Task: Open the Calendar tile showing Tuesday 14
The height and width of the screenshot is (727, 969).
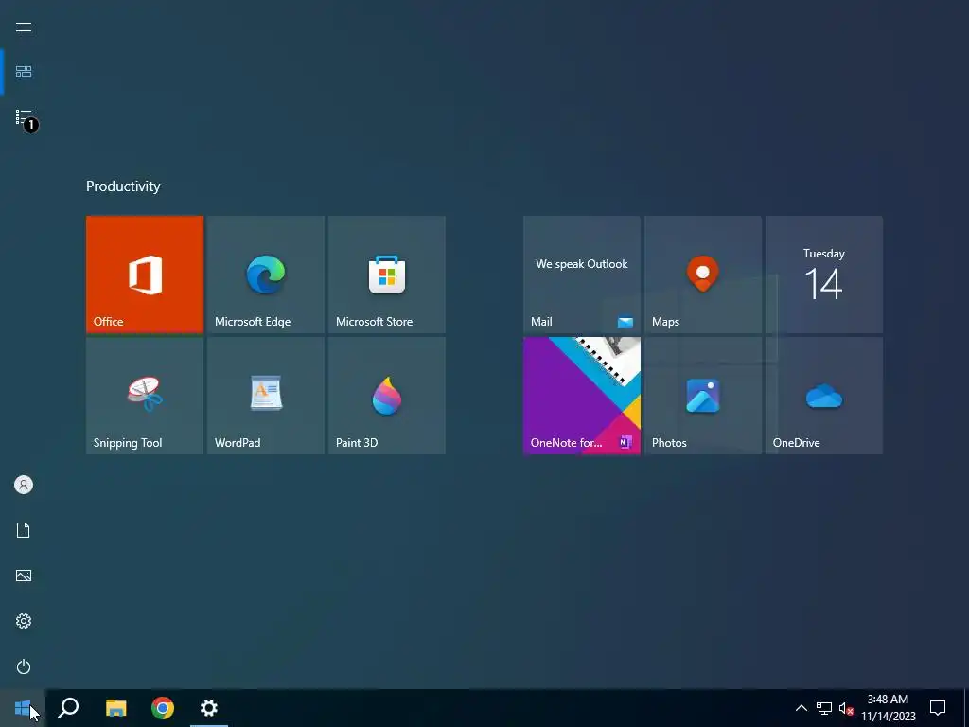Action: coord(824,275)
